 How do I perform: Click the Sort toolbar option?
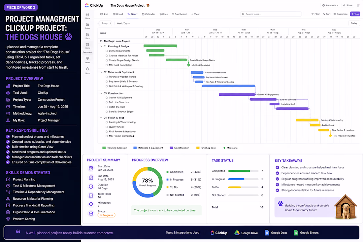(327, 14)
